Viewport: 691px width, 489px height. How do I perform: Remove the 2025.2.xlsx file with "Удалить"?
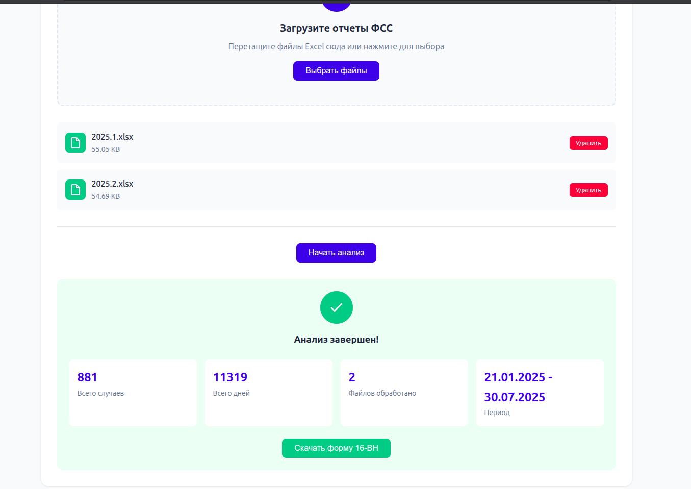click(588, 190)
